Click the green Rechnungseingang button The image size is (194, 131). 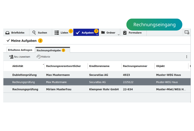point(154,24)
